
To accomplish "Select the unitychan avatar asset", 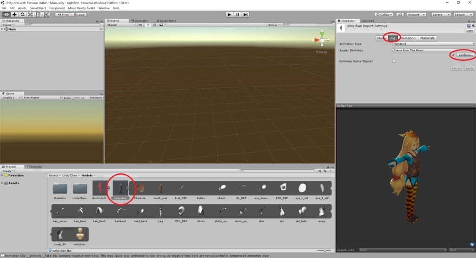I will (x=80, y=237).
